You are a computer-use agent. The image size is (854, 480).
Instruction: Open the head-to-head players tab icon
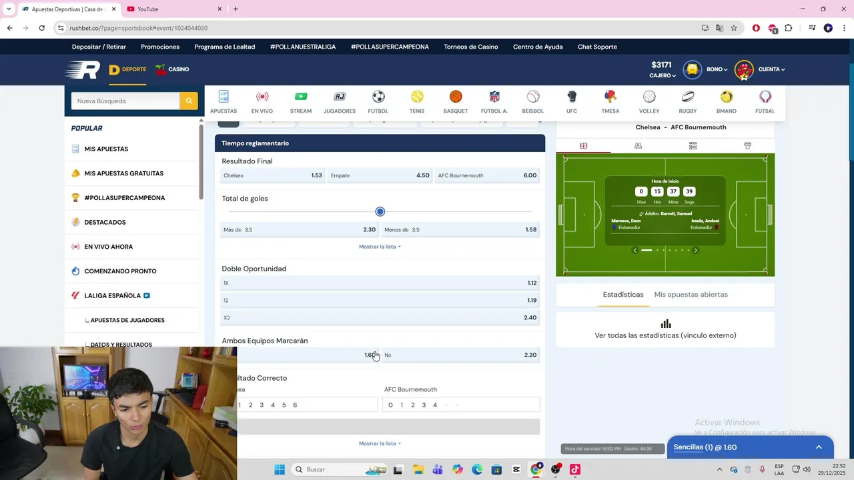(x=638, y=145)
